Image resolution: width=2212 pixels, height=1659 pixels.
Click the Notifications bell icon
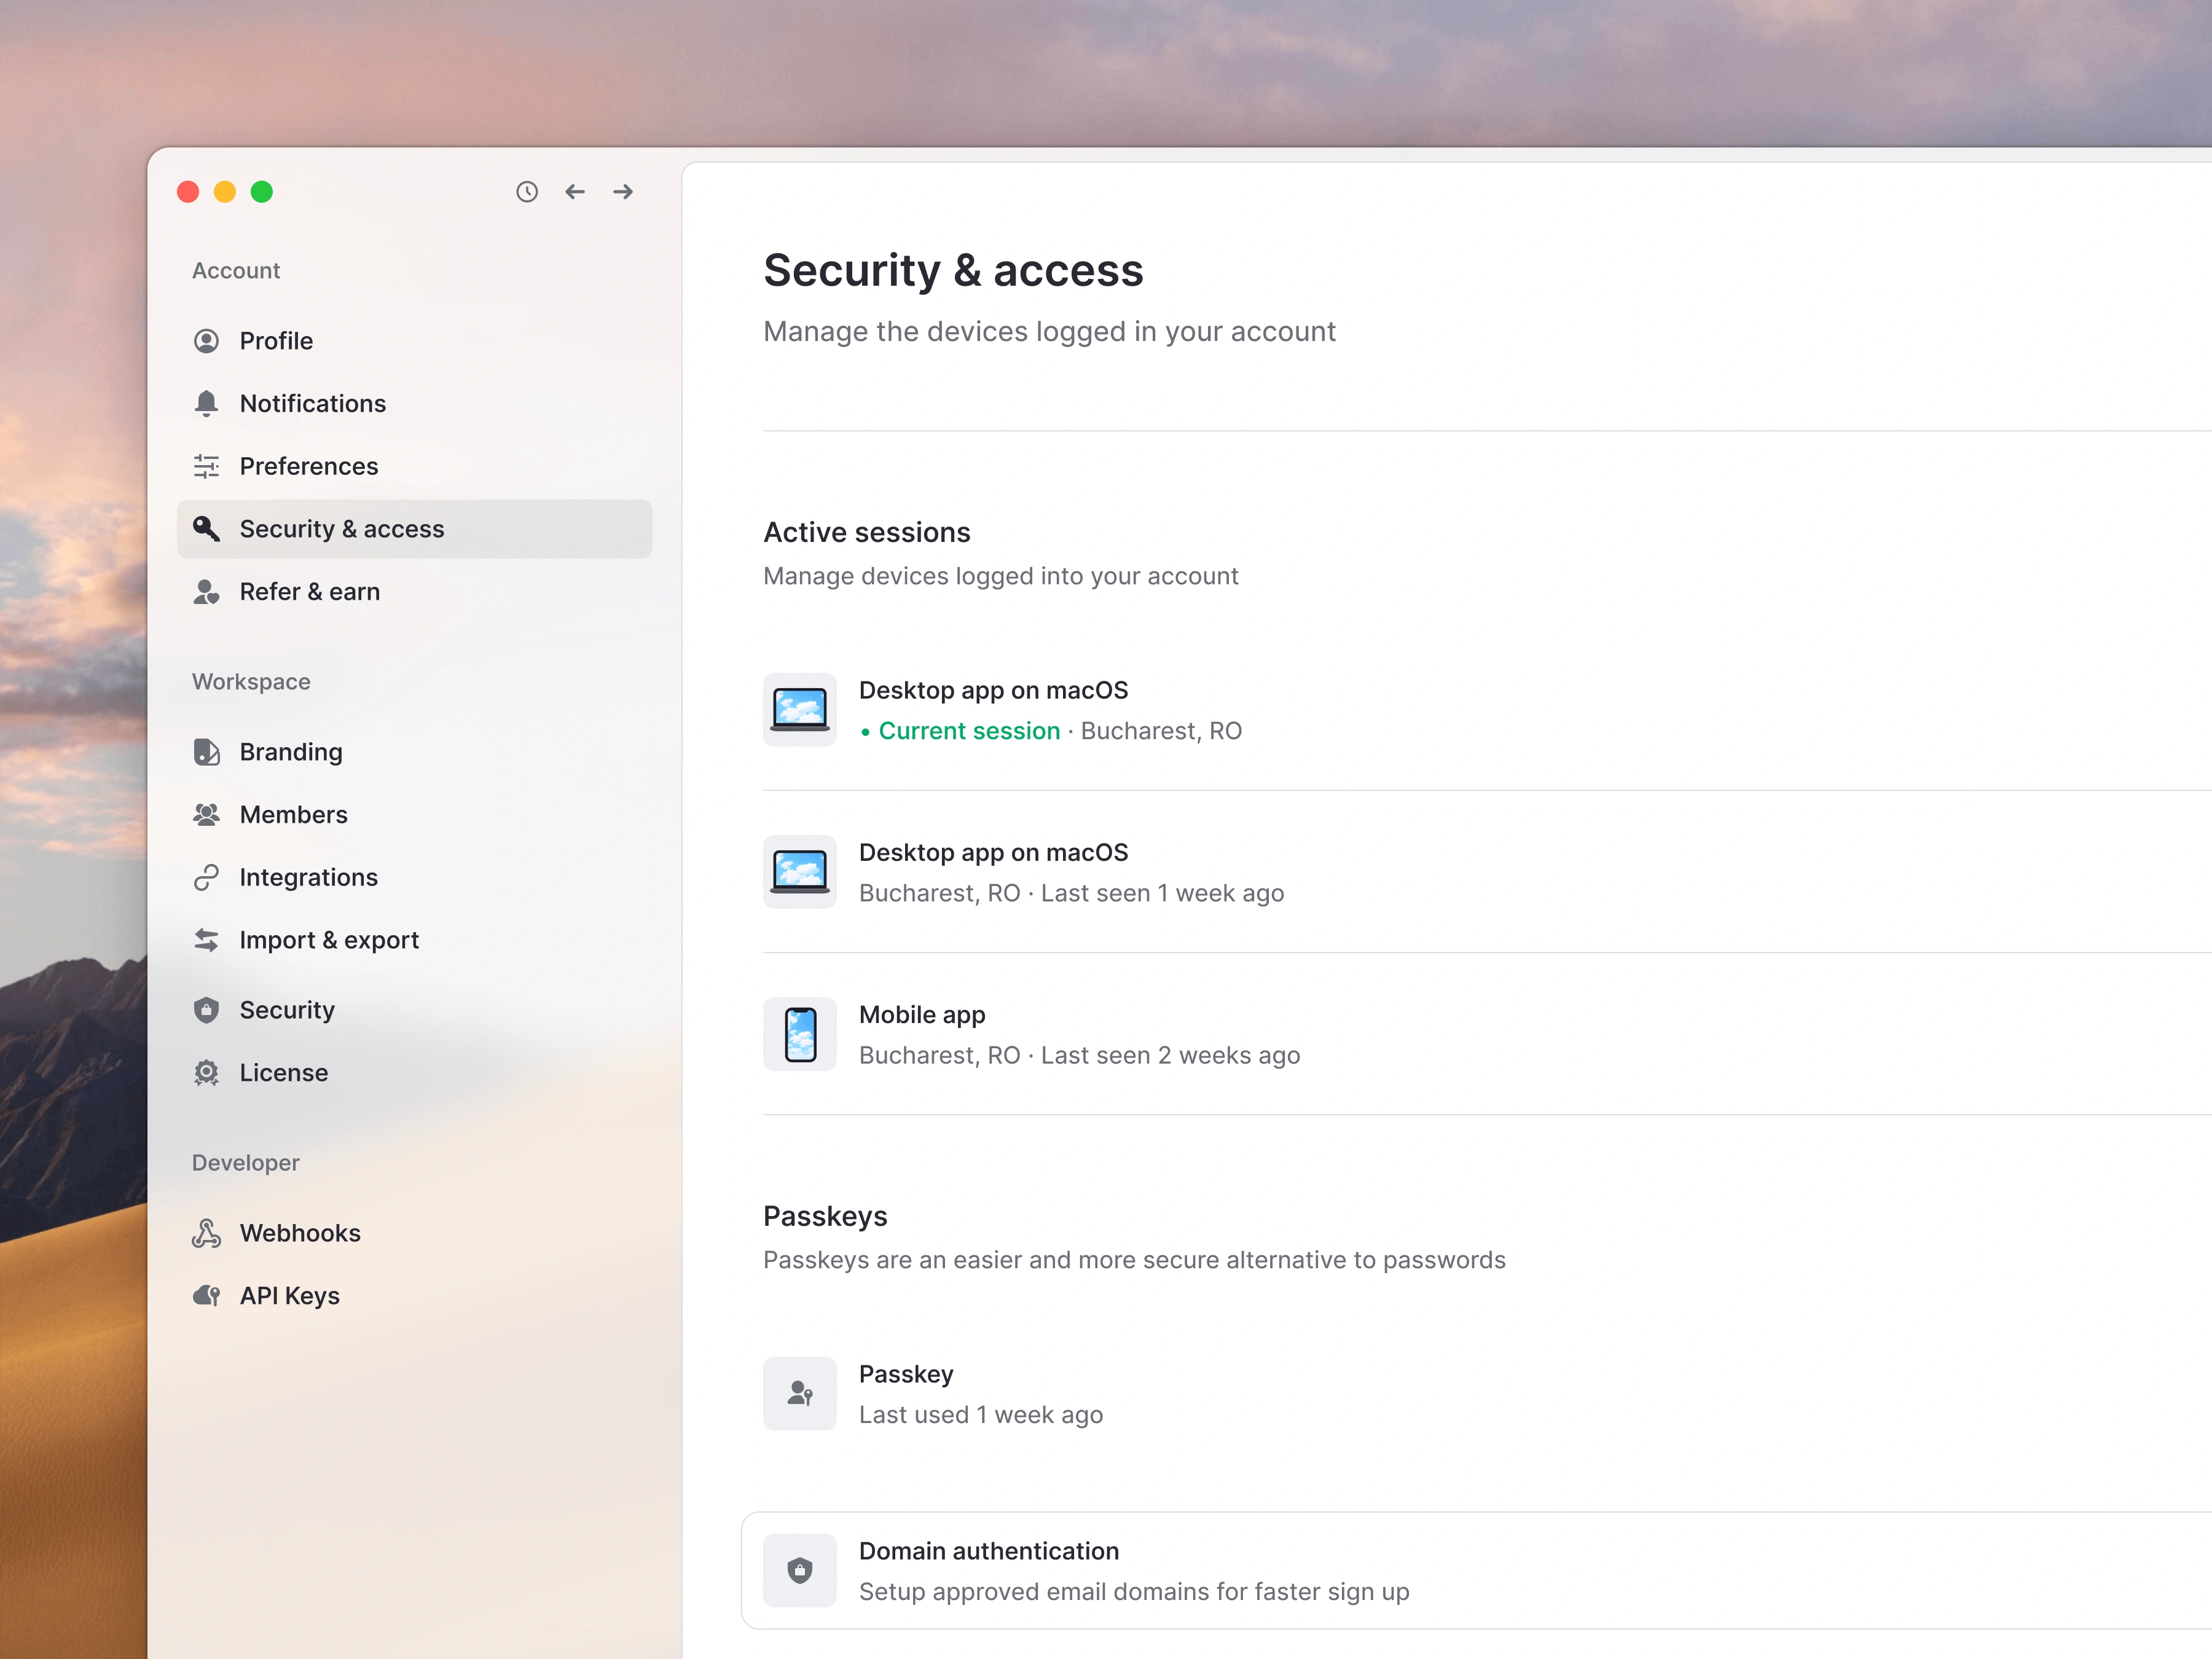coord(206,403)
